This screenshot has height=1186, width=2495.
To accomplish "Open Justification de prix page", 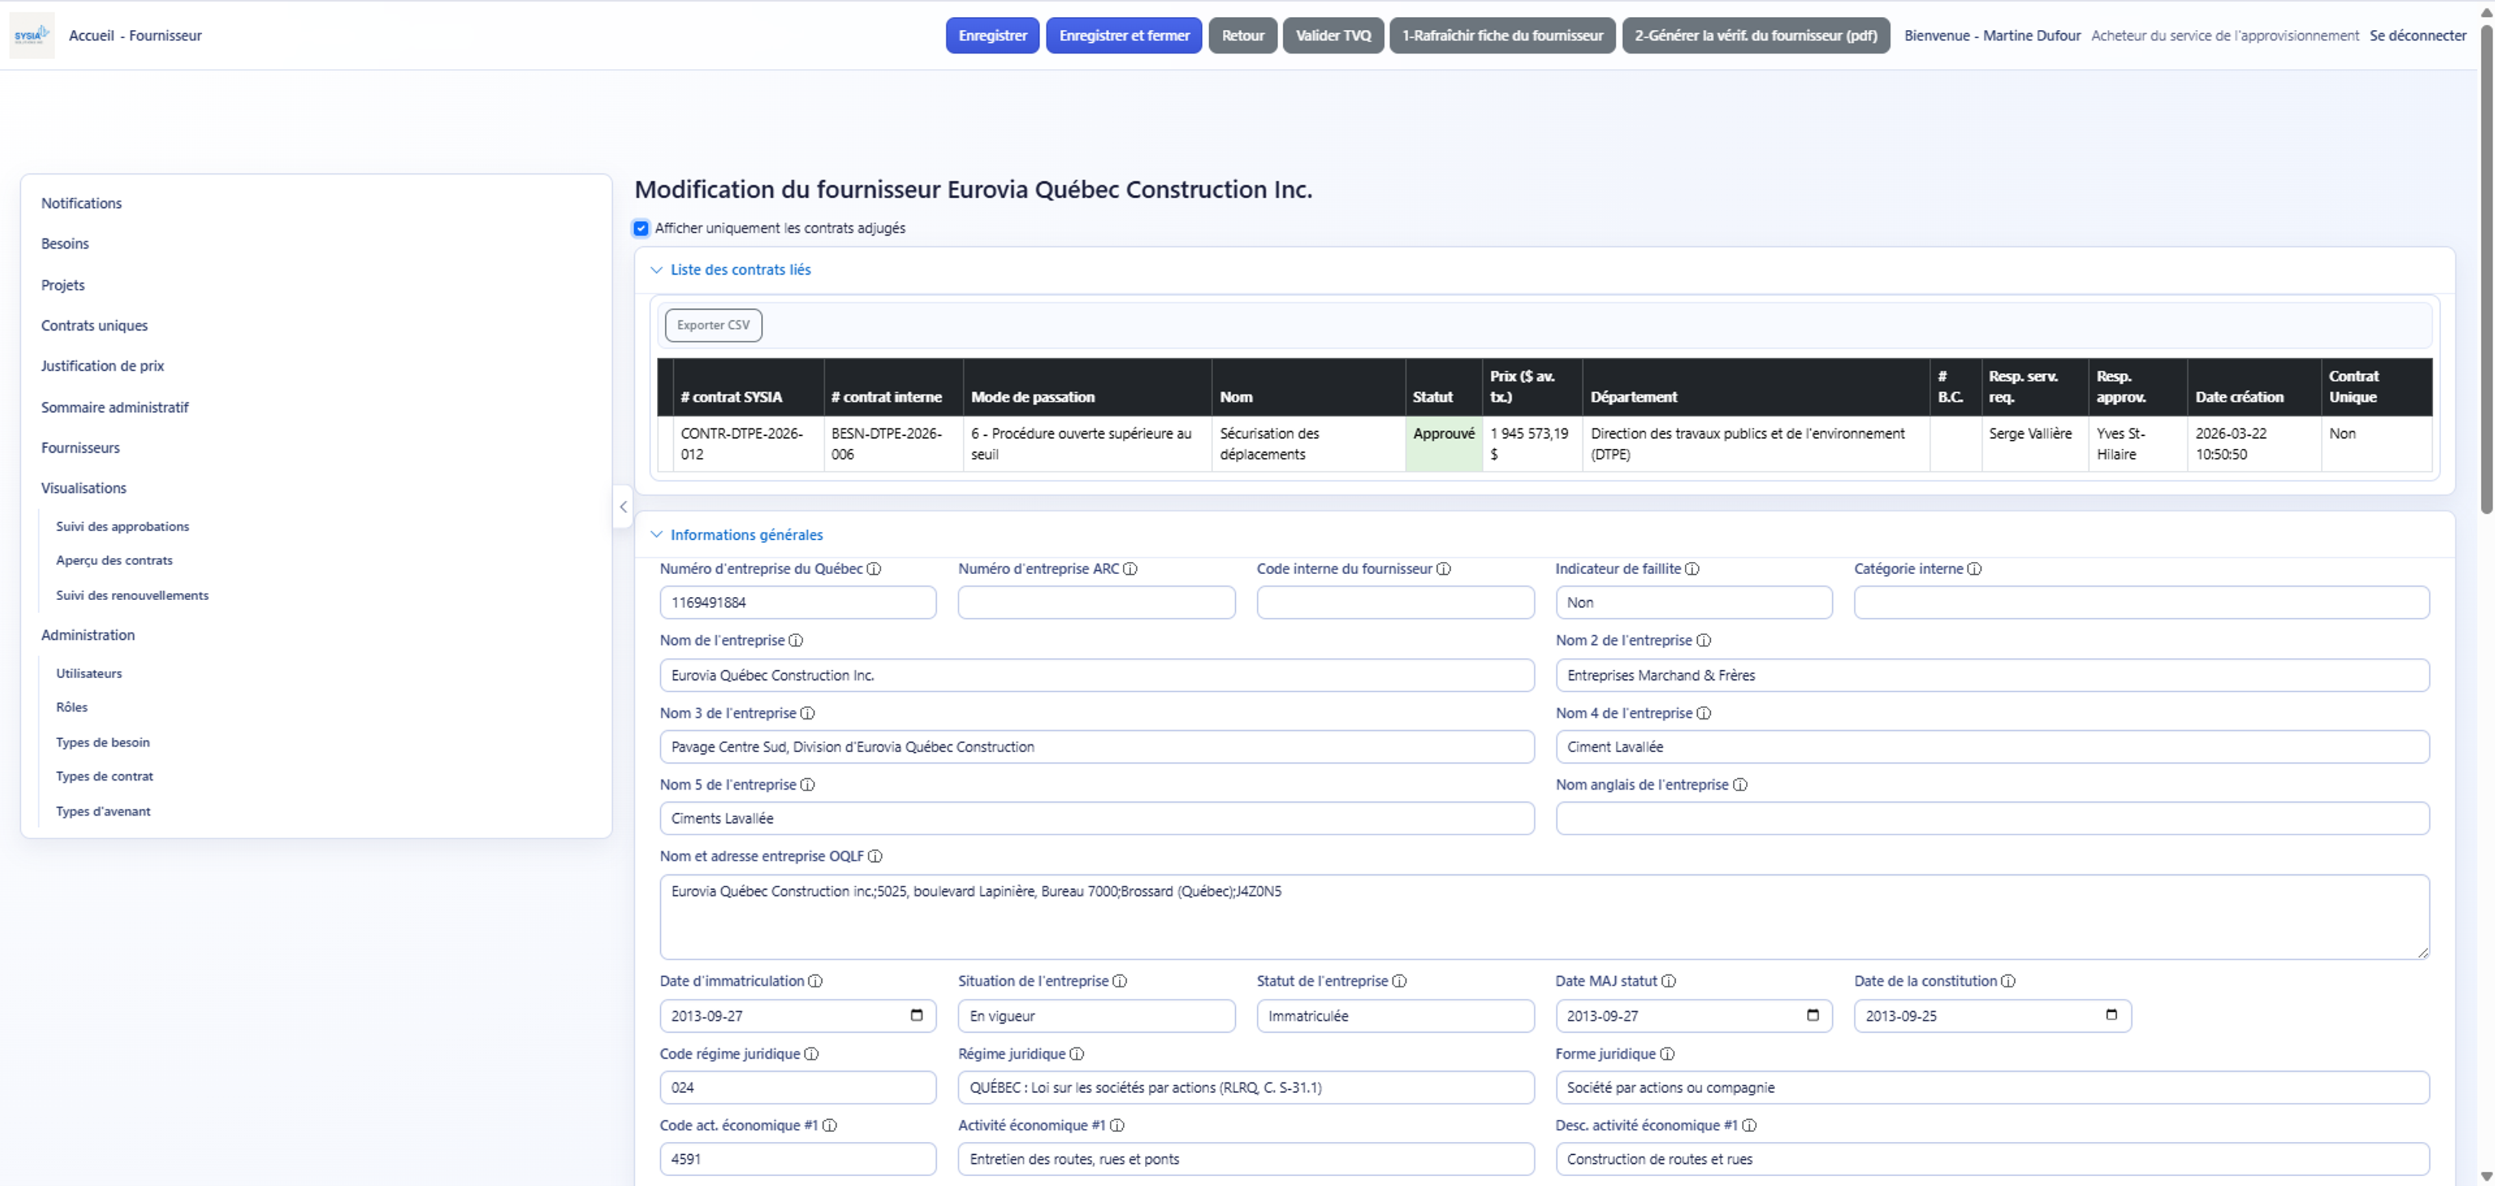I will coord(103,366).
